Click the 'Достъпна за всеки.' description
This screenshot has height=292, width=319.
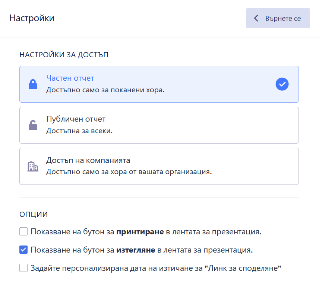click(79, 131)
